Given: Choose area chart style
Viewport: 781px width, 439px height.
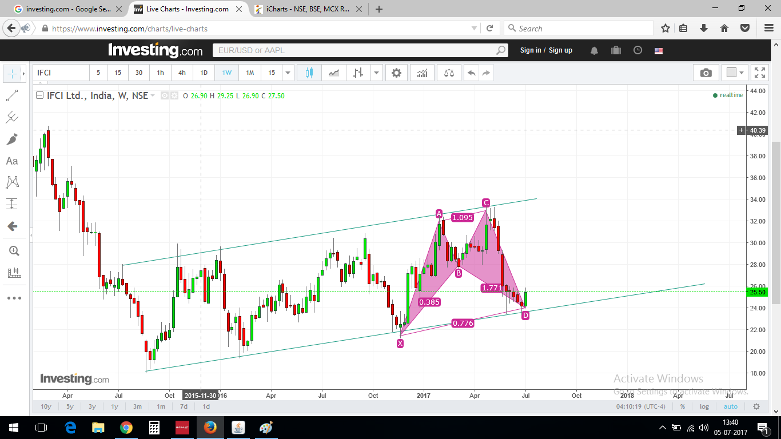Looking at the screenshot, I should (334, 73).
